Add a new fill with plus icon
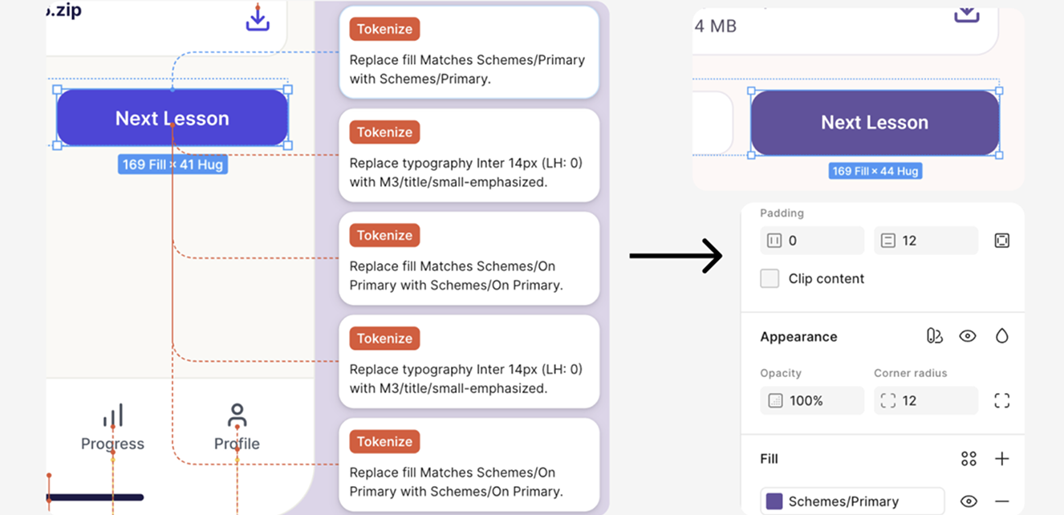Image resolution: width=1064 pixels, height=515 pixels. click(x=1001, y=459)
